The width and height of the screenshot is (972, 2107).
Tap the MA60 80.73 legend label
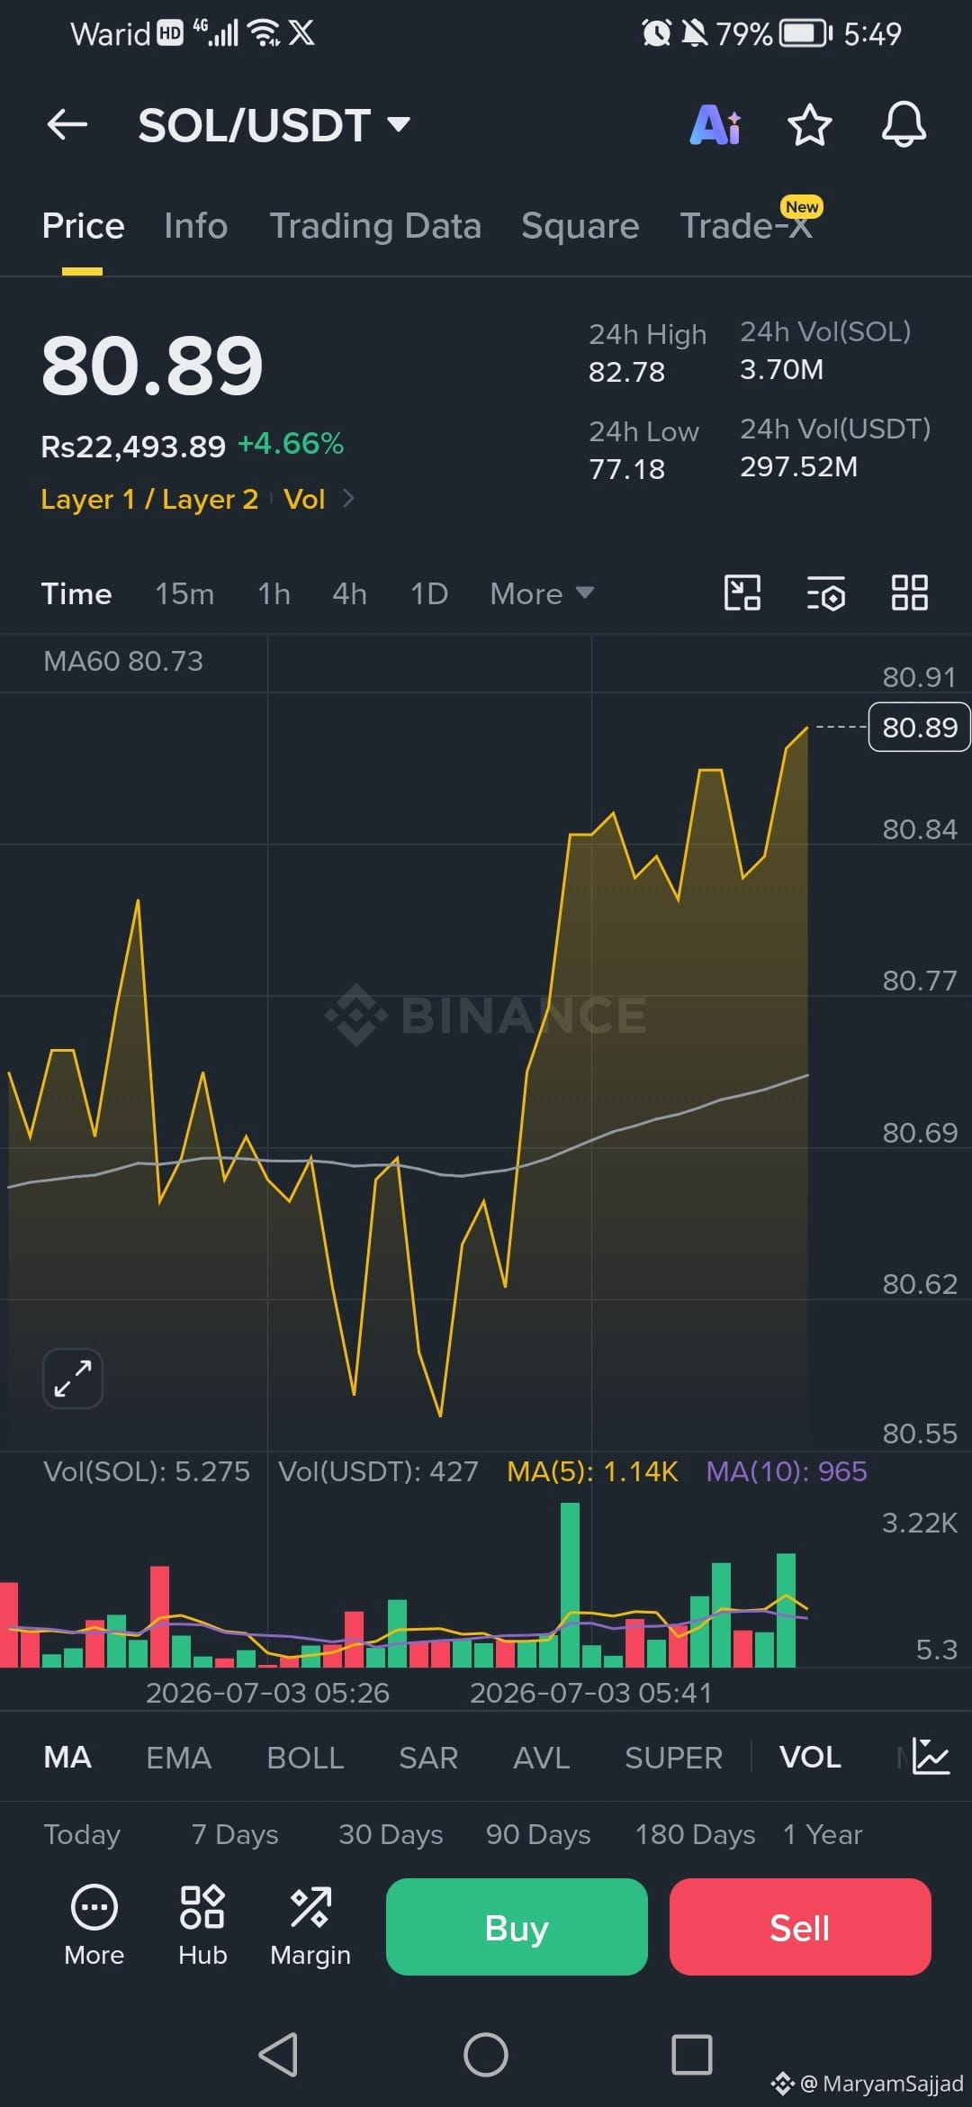(x=123, y=661)
